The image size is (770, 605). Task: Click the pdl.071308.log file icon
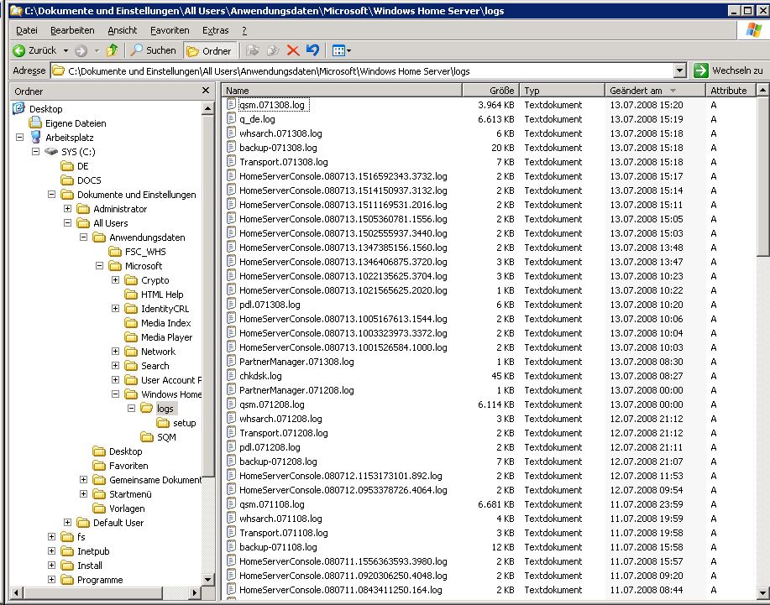[x=231, y=305]
